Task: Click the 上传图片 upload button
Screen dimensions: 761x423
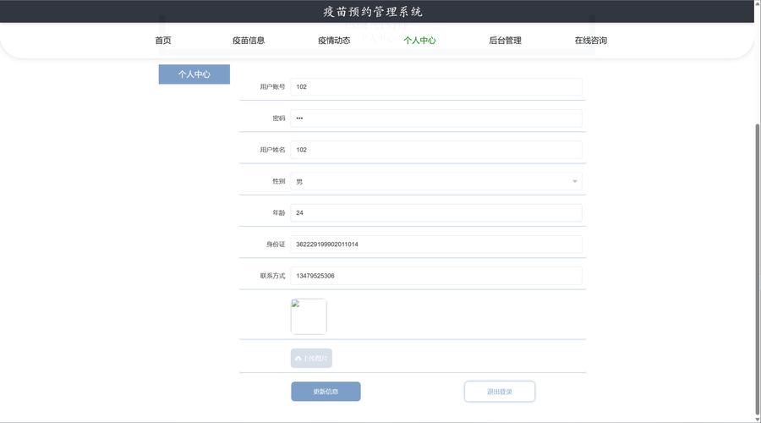Action: 311,359
